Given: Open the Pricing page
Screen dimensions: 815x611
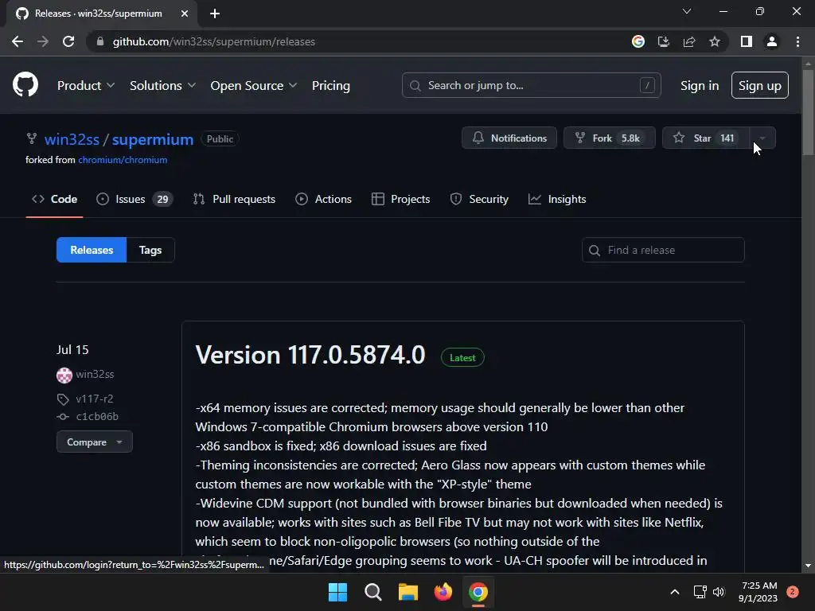Looking at the screenshot, I should (330, 86).
